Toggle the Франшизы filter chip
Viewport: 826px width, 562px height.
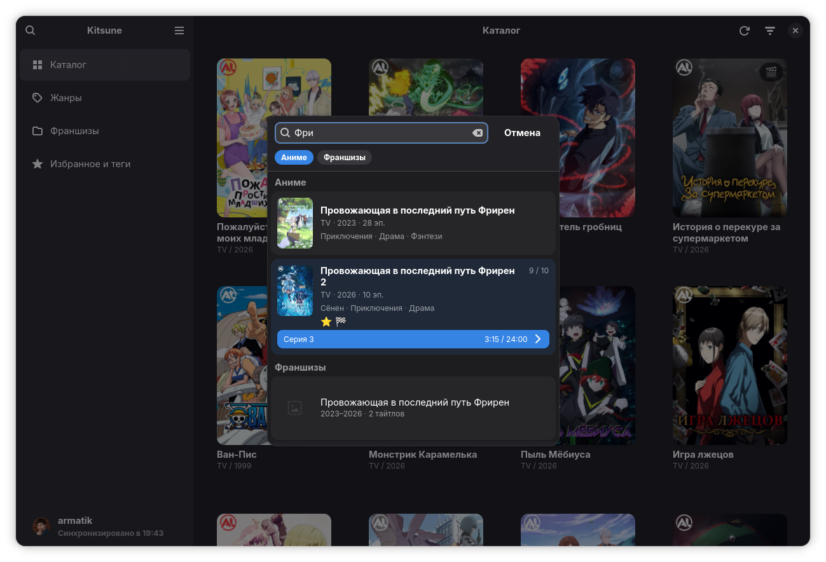tap(345, 157)
